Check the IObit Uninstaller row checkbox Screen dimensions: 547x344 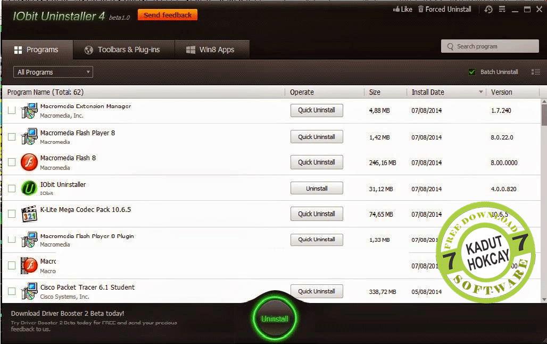(x=12, y=188)
